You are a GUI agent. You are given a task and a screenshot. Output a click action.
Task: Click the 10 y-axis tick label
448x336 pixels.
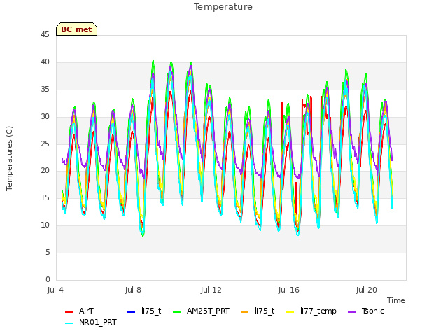pyautogui.click(x=45, y=225)
